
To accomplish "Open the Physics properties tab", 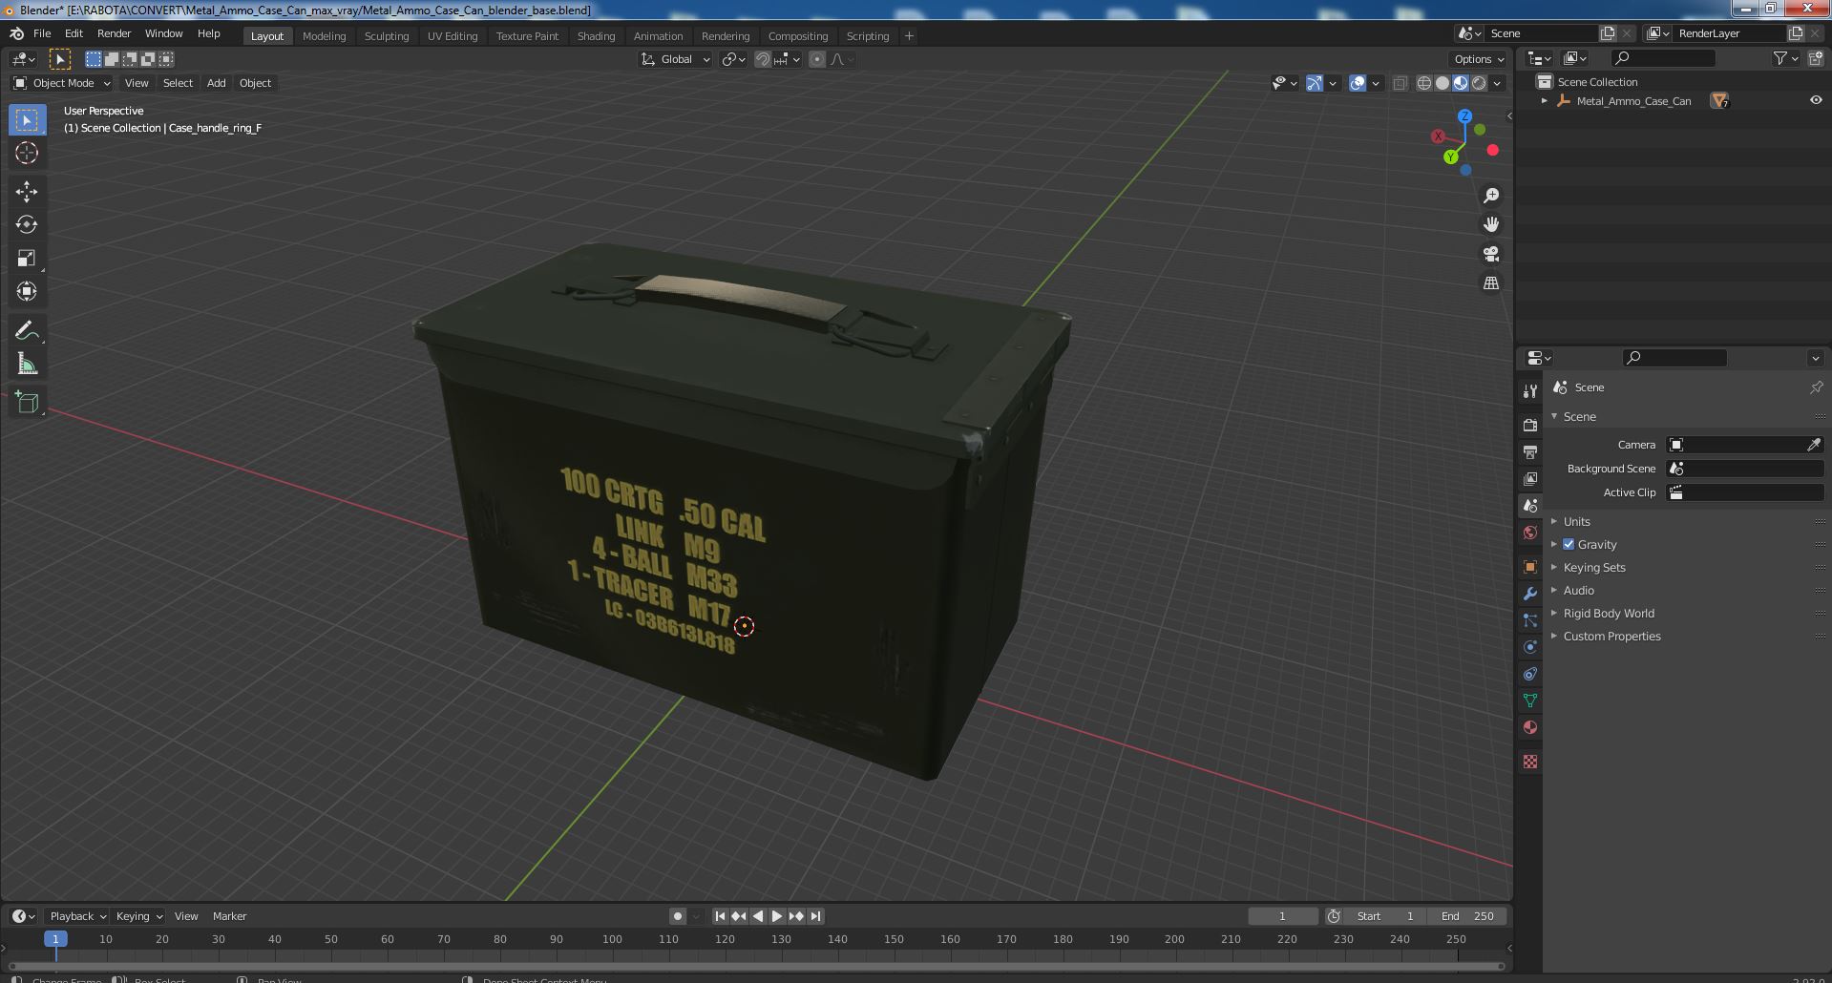I will pyautogui.click(x=1530, y=647).
